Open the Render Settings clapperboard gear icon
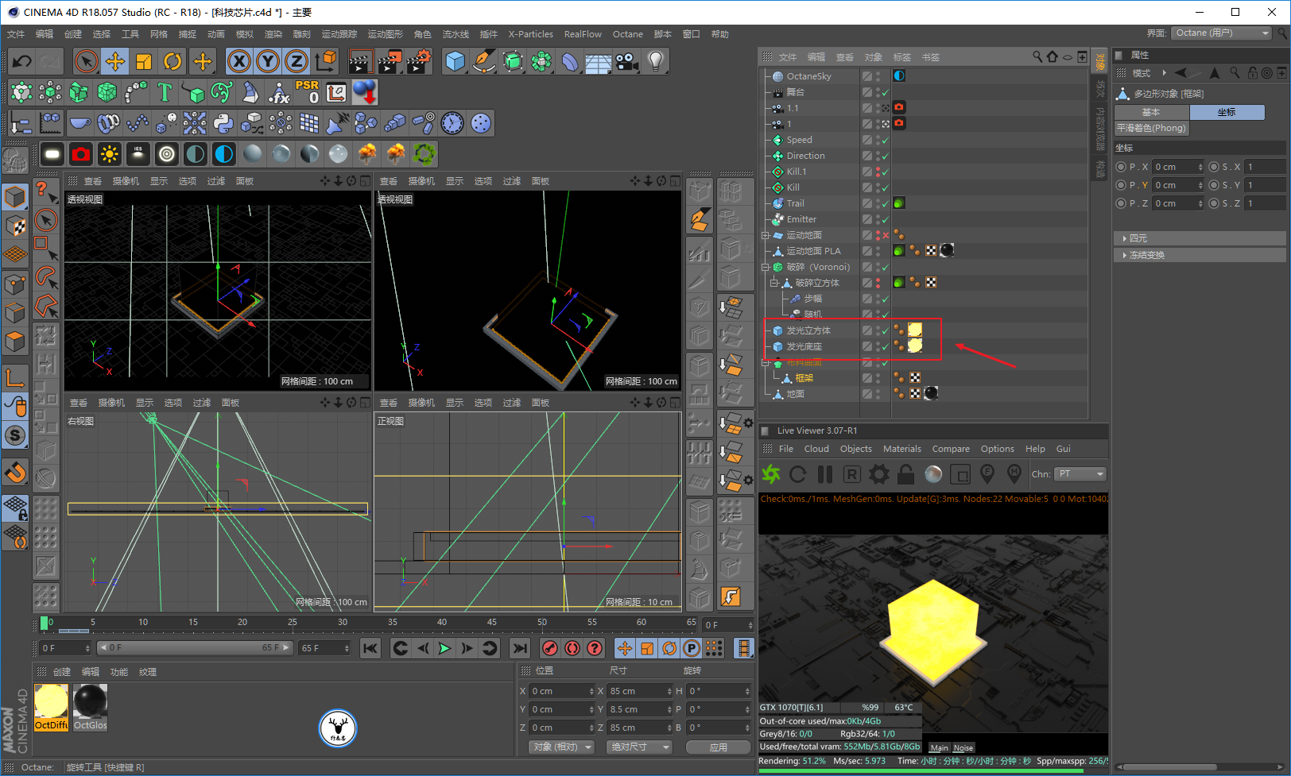Image resolution: width=1291 pixels, height=776 pixels. 419,61
